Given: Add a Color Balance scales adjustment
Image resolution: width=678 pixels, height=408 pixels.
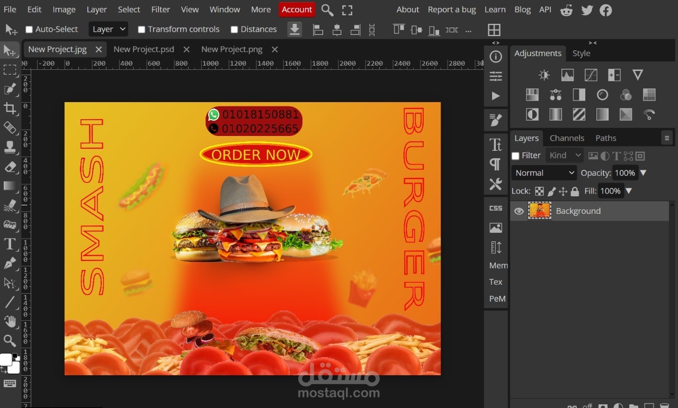Looking at the screenshot, I should point(556,95).
